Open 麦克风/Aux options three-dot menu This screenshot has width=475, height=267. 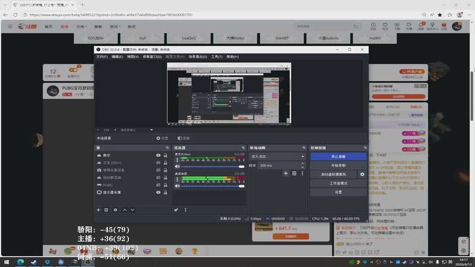tap(177, 160)
